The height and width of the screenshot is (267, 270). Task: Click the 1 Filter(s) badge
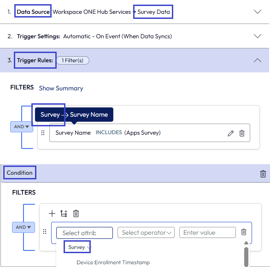pyautogui.click(x=73, y=60)
